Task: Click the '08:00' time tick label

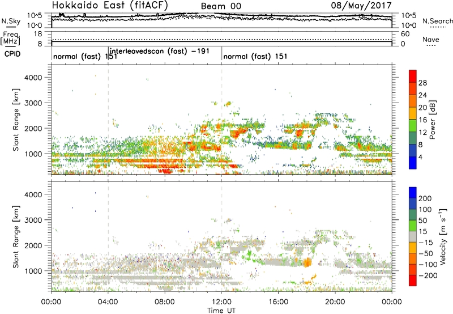Action: tap(165, 302)
